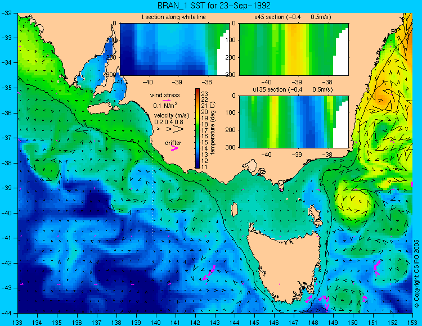Click the '0.2 0.4 0.8' velocity scale values
The height and width of the screenshot is (326, 422).
click(169, 122)
